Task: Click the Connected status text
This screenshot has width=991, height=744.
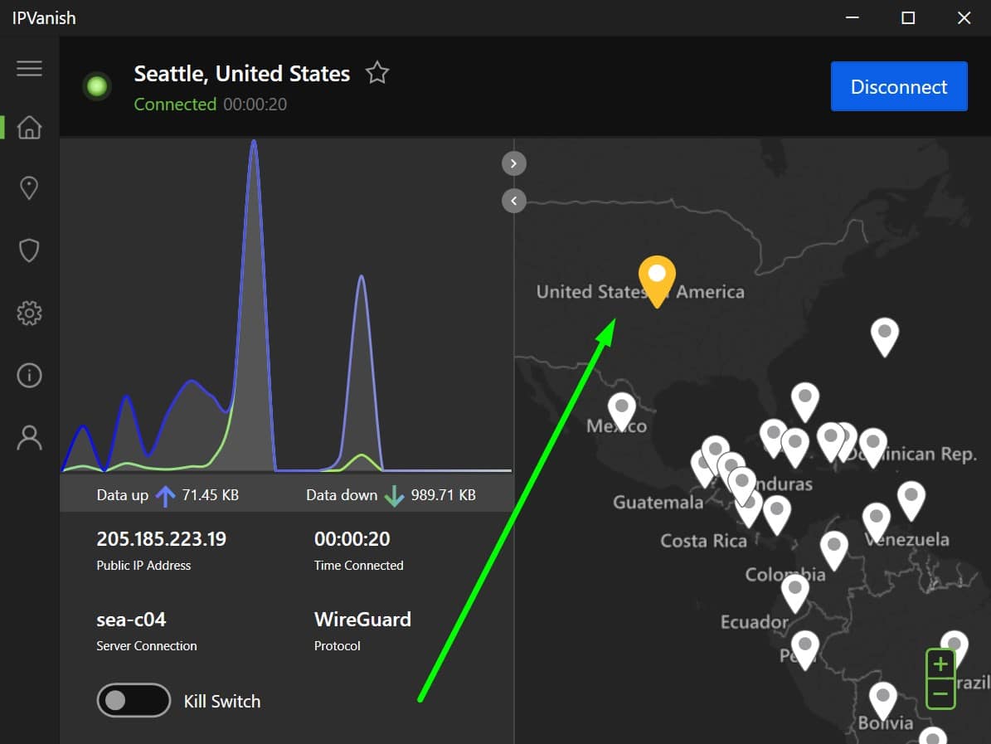Action: point(175,105)
